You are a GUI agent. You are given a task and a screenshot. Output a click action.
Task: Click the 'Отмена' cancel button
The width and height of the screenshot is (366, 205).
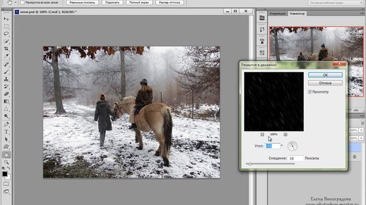(x=325, y=83)
